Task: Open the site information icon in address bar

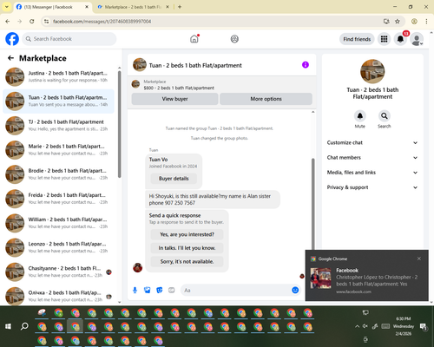Action: pyautogui.click(x=46, y=22)
